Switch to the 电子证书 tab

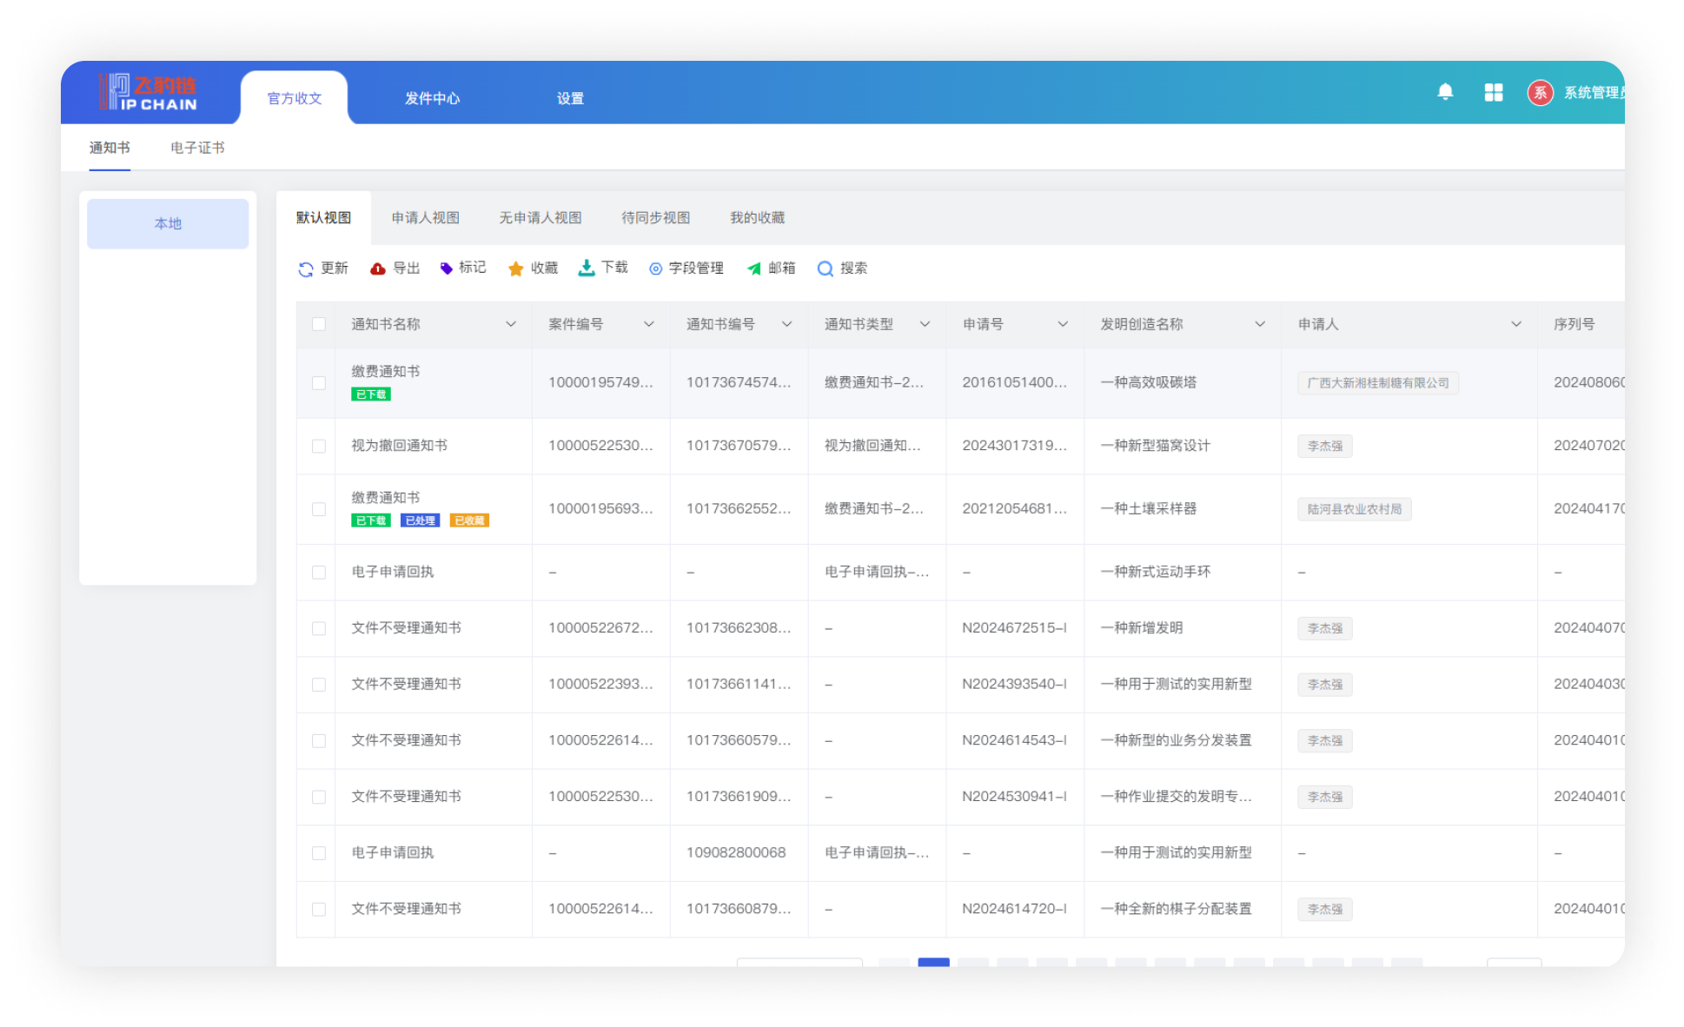(x=196, y=148)
